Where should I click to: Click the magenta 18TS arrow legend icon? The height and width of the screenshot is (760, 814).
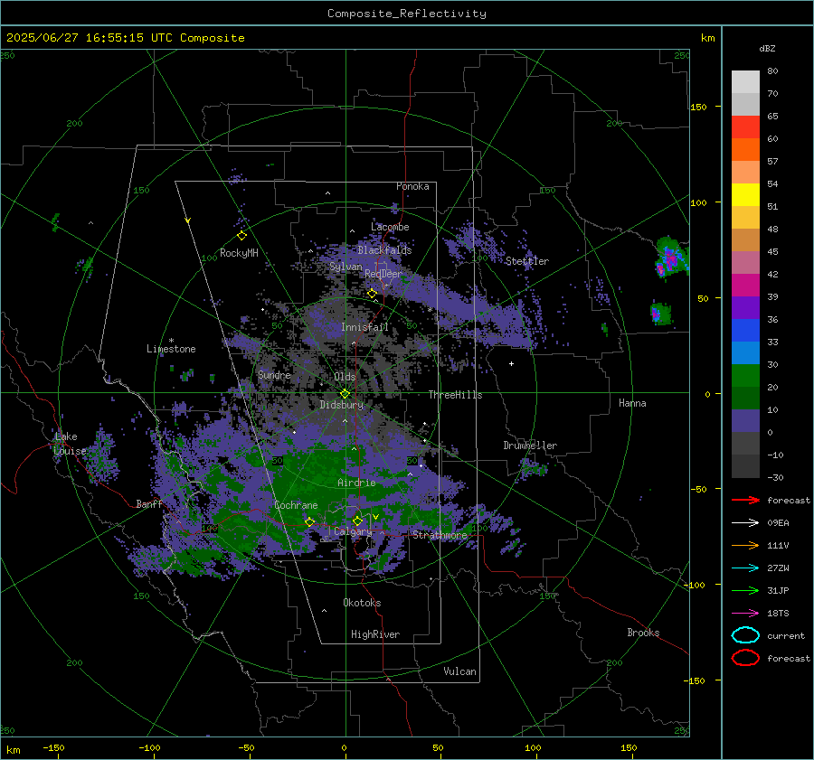(x=745, y=614)
